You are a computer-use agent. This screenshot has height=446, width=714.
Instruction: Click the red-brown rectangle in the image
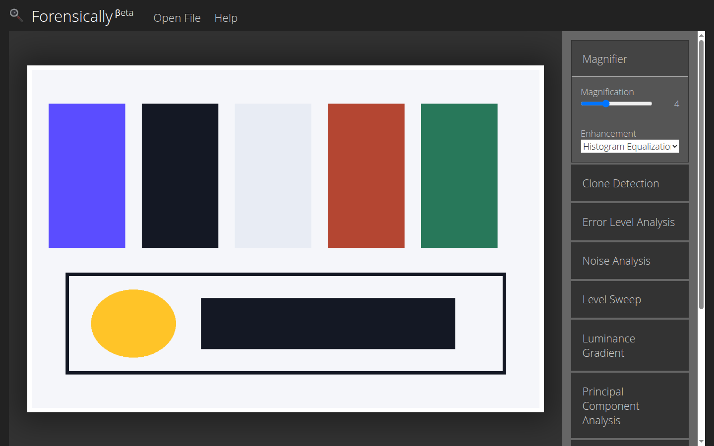[366, 175]
